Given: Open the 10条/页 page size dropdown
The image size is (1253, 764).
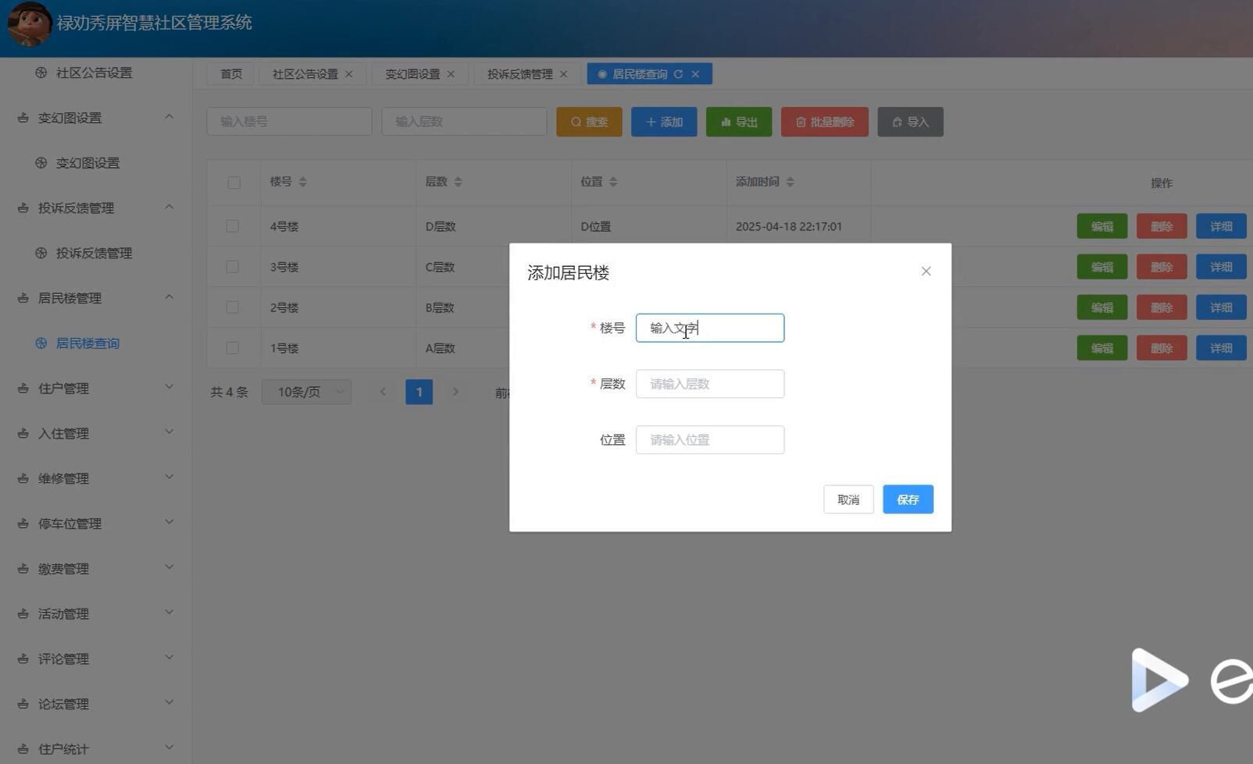Looking at the screenshot, I should click(306, 392).
